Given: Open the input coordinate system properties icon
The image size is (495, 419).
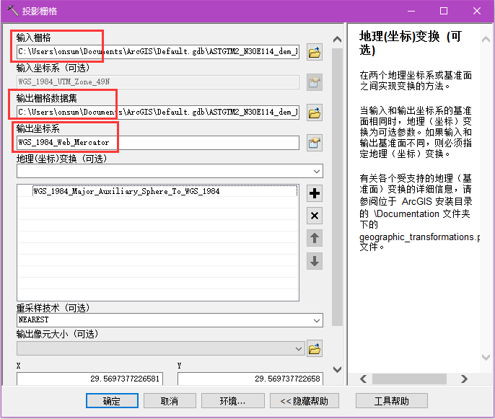Looking at the screenshot, I should tap(315, 82).
